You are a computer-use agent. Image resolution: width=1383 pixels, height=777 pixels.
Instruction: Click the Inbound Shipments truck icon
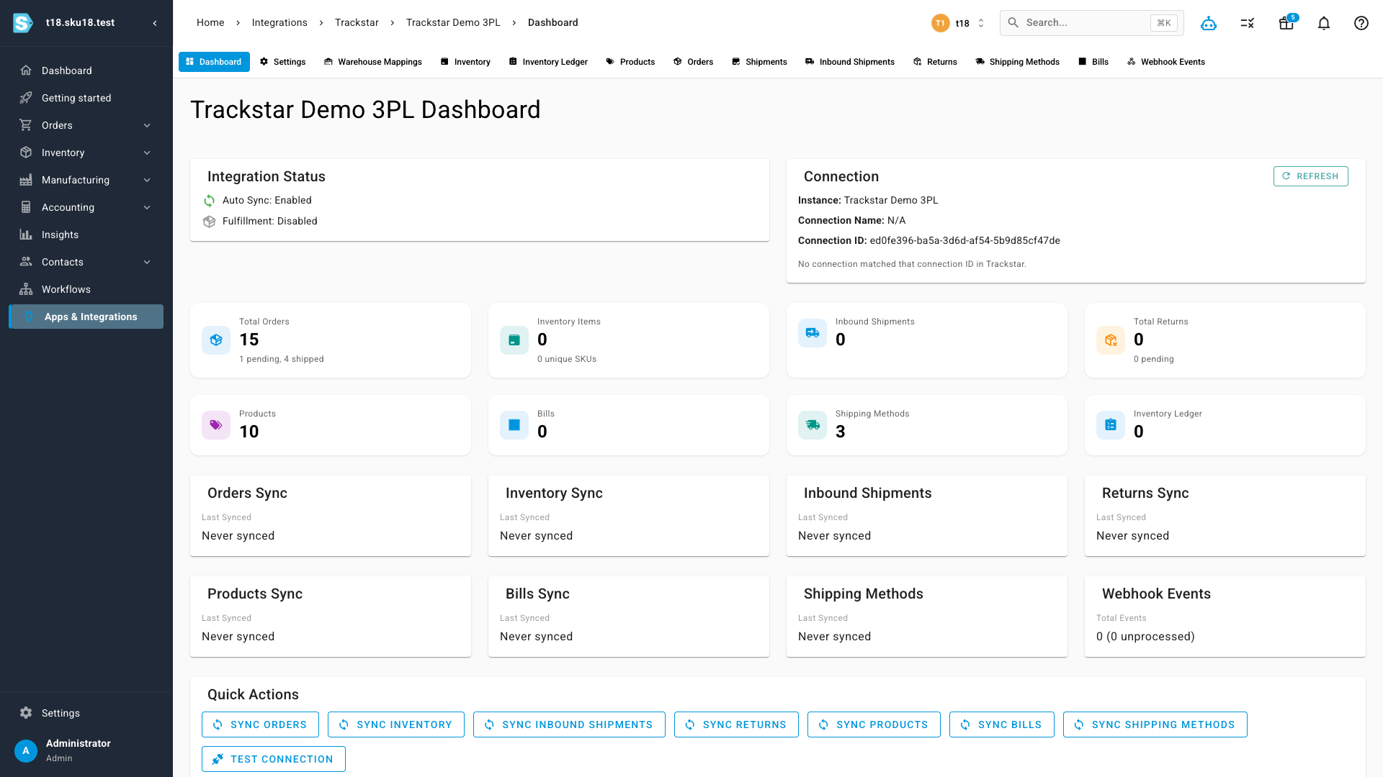tap(813, 333)
